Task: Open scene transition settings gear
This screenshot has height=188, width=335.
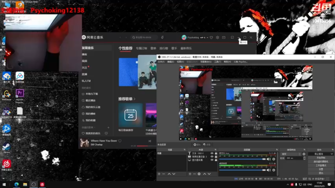Action: pos(304,154)
